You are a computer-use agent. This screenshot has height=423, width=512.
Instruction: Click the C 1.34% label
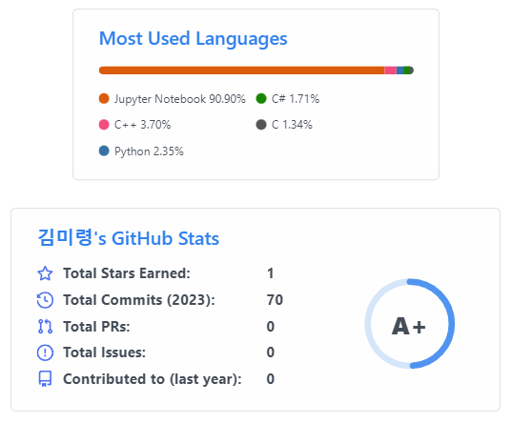pos(292,125)
